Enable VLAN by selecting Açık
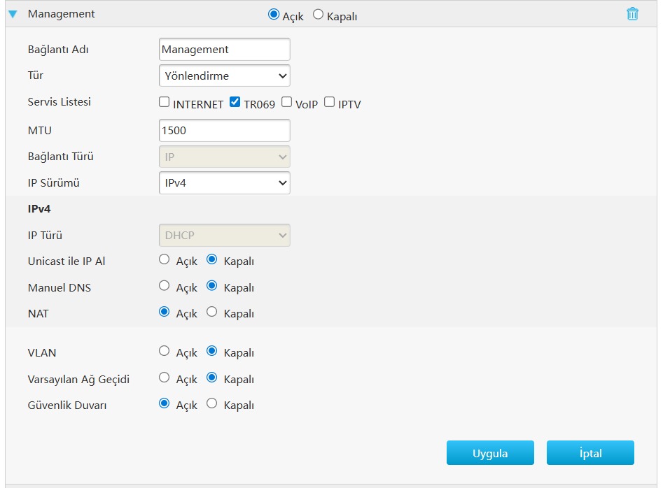This screenshot has width=663, height=488. coord(165,352)
